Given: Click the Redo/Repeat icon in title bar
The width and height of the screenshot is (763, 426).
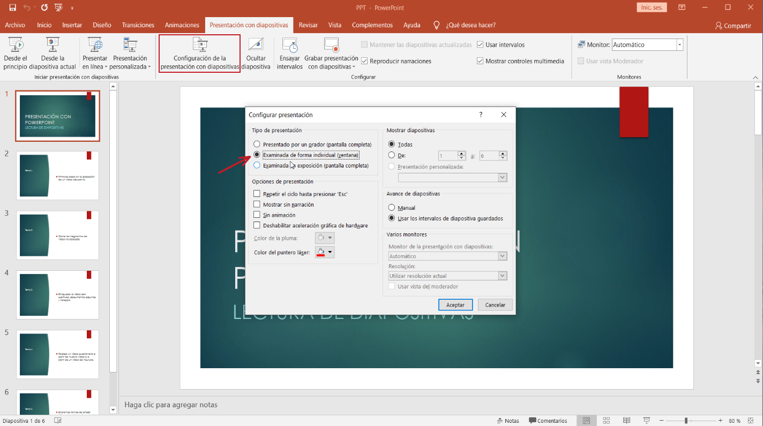Looking at the screenshot, I should tap(44, 7).
